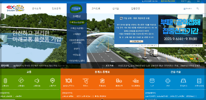The height and width of the screenshot is (100, 206).
Task: Open the checklist document icon in 건설·기술
Action: pos(199,81)
